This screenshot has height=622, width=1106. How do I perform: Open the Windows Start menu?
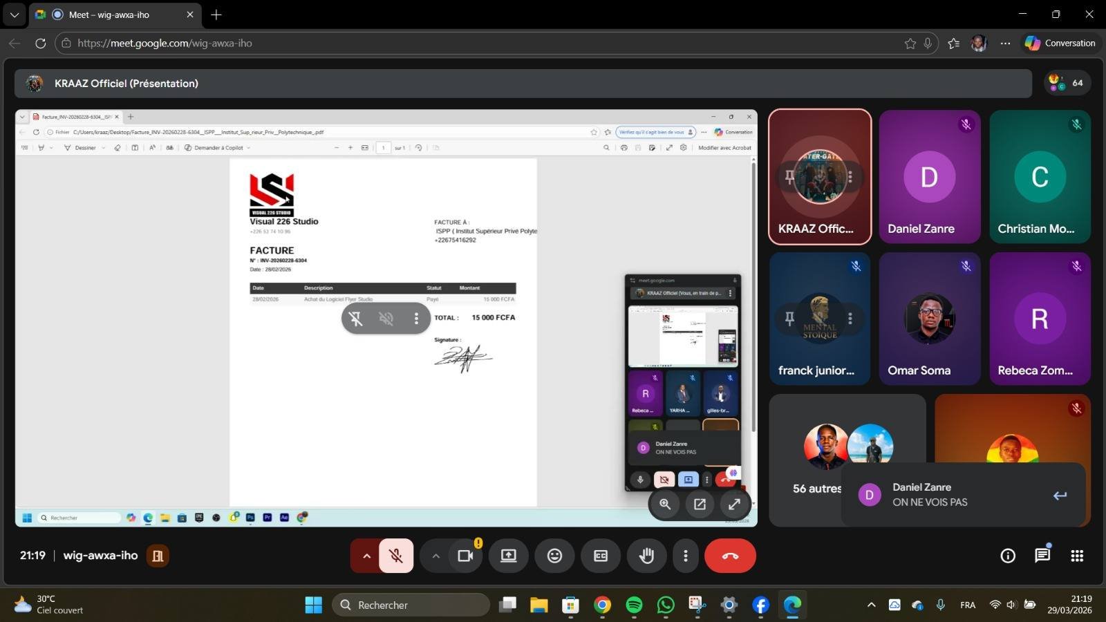click(314, 605)
